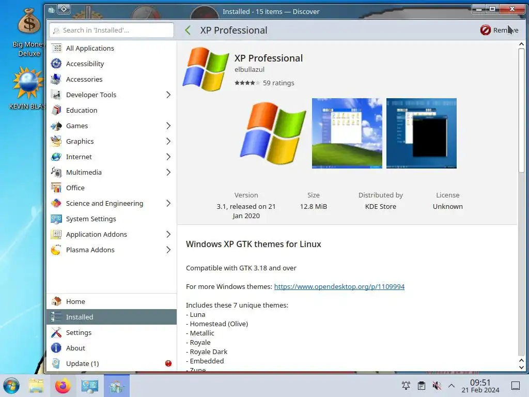The width and height of the screenshot is (529, 397).
Task: Select the Installed sidebar entry
Action: [112, 317]
